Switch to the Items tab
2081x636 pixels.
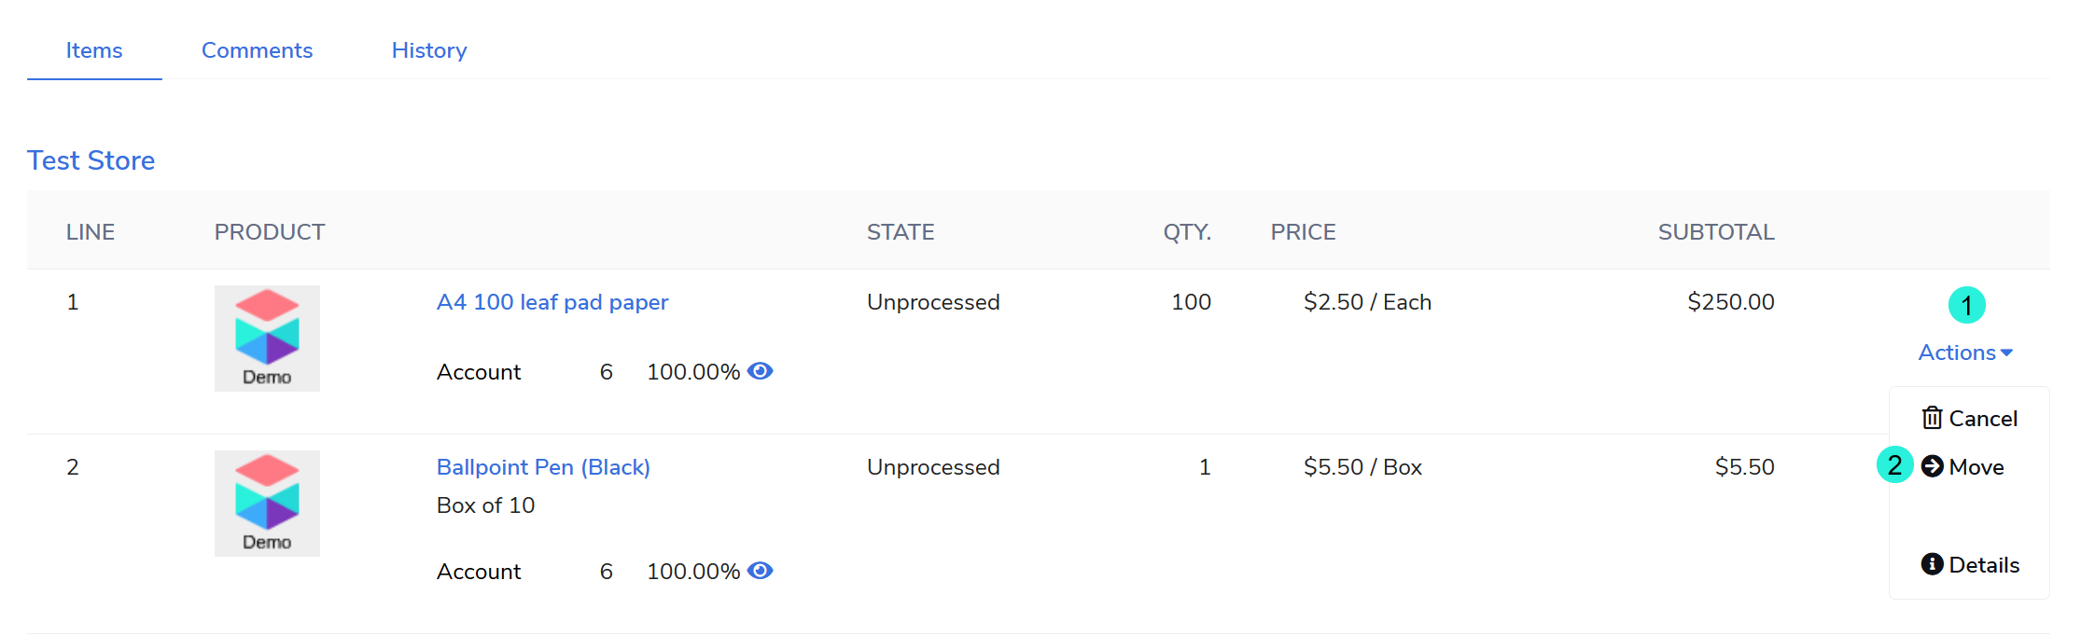coord(94,50)
